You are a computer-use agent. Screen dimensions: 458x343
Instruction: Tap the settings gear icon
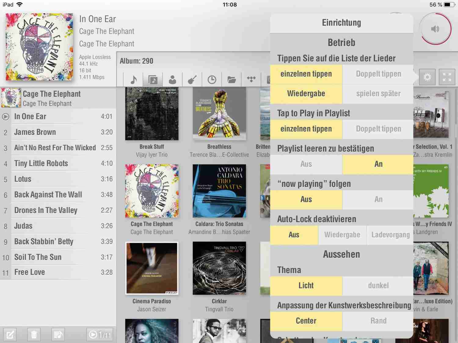[x=427, y=77]
